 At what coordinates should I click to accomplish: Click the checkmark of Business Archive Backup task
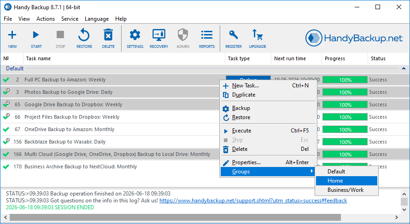point(6,167)
